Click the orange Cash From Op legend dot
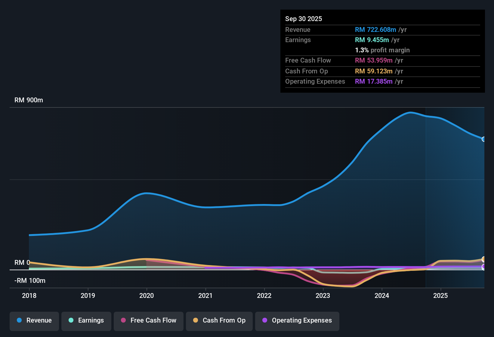This screenshot has height=337, width=494. point(196,320)
